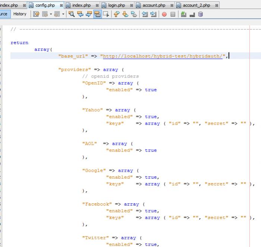The image size is (261, 247).
Task: Jump to Find Previous Occurrence icon
Action: coord(79,14)
